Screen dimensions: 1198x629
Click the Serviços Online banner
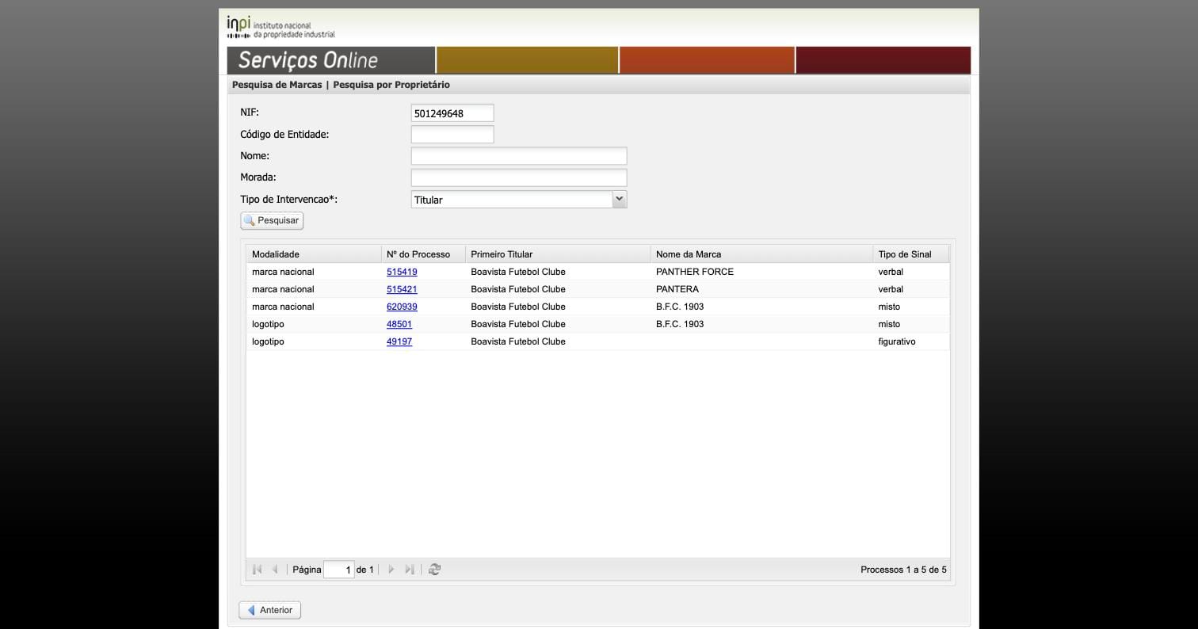[331, 60]
